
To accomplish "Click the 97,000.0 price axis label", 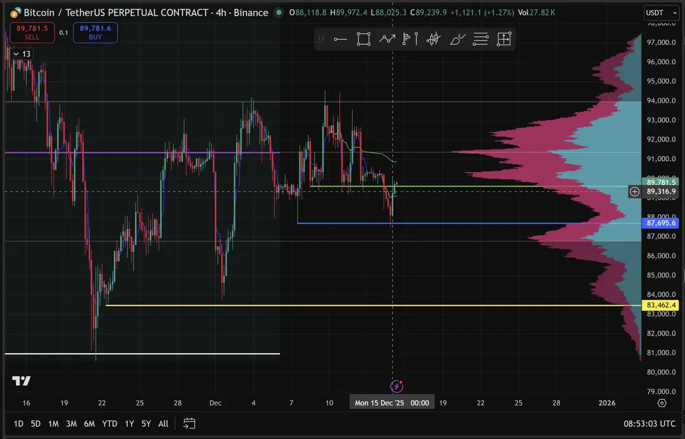I will tap(662, 42).
